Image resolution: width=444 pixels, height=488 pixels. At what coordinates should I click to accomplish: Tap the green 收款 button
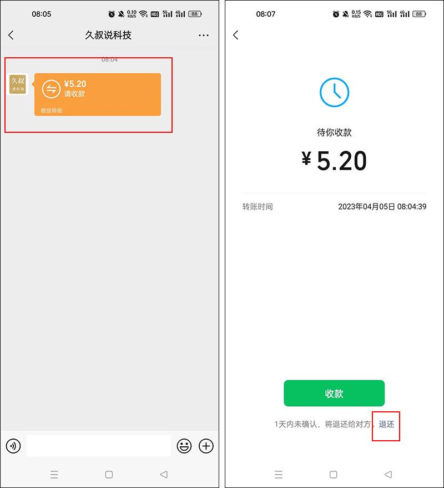(334, 393)
